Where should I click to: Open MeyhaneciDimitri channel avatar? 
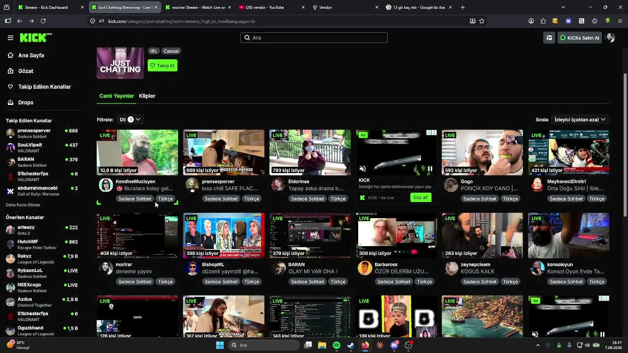[x=537, y=185]
